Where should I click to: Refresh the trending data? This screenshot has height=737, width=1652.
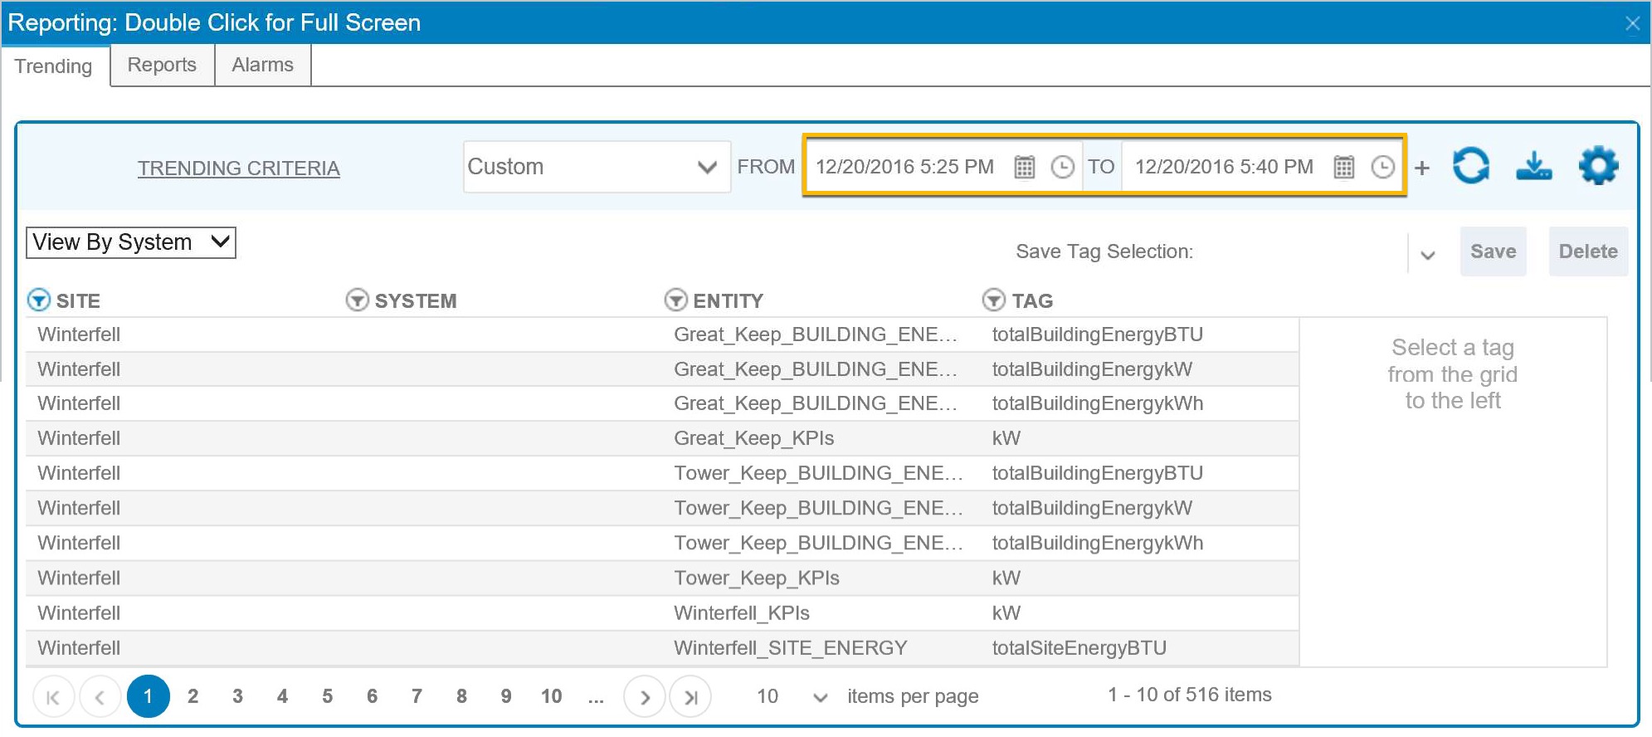pyautogui.click(x=1471, y=165)
